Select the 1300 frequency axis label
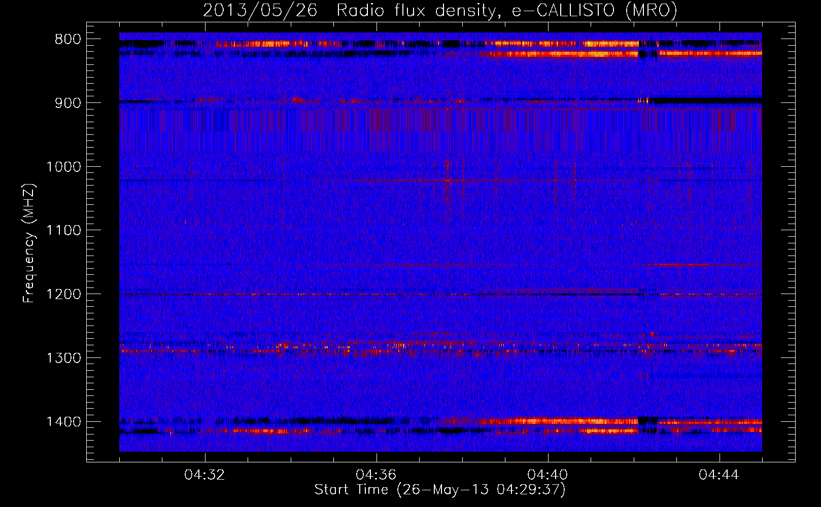 [64, 358]
